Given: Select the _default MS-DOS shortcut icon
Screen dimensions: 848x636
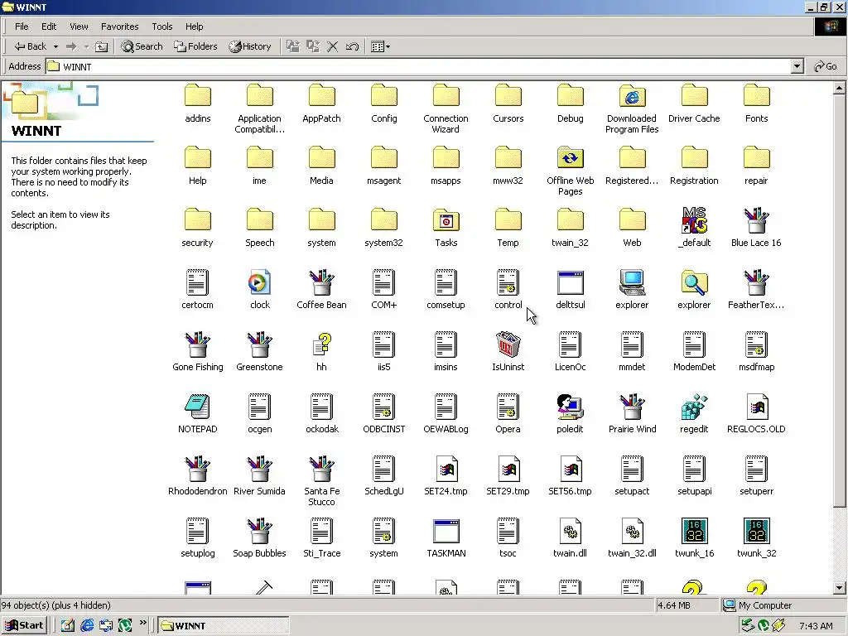Looking at the screenshot, I should (x=694, y=220).
